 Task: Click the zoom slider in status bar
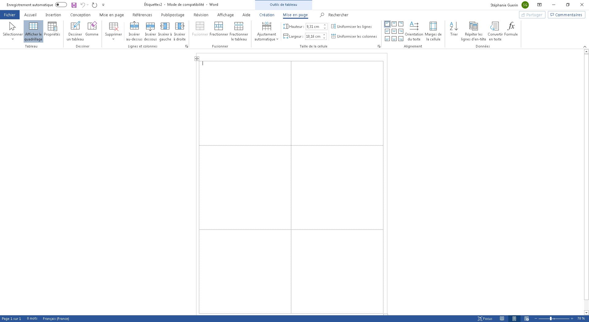pos(551,319)
